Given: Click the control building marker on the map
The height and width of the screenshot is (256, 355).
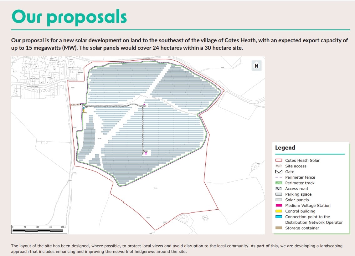Looking at the screenshot, I should tap(84, 110).
